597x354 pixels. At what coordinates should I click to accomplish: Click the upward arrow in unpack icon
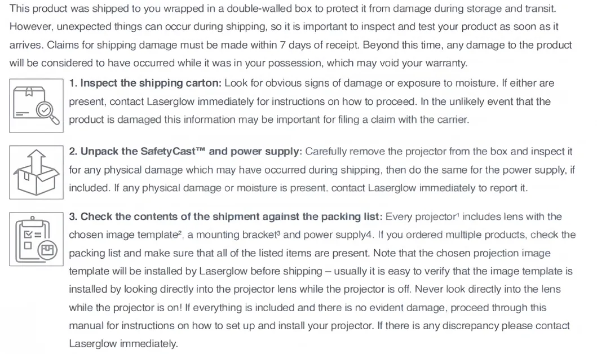point(36,161)
